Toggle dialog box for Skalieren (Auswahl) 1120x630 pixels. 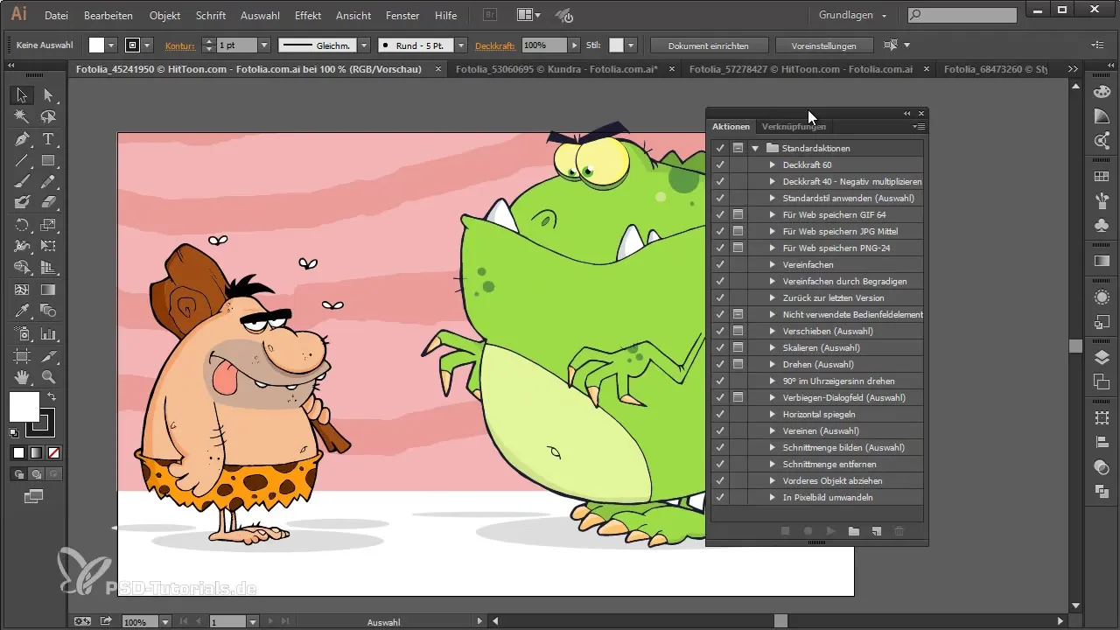coord(738,347)
